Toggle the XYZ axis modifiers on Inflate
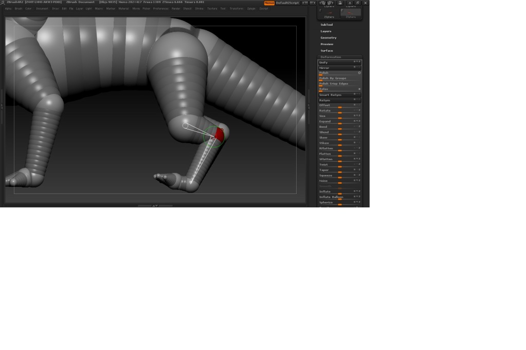The image size is (526, 350). (357, 191)
